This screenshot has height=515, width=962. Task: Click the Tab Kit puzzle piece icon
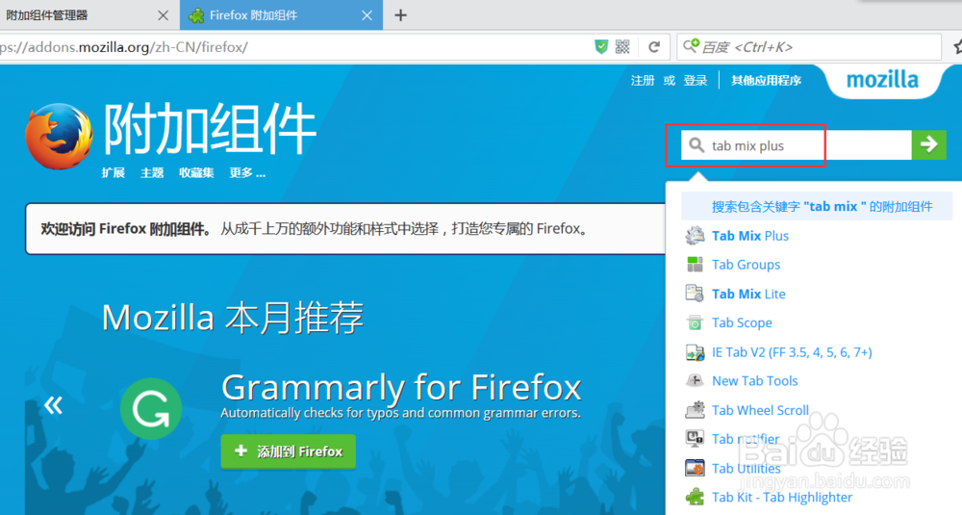point(696,497)
